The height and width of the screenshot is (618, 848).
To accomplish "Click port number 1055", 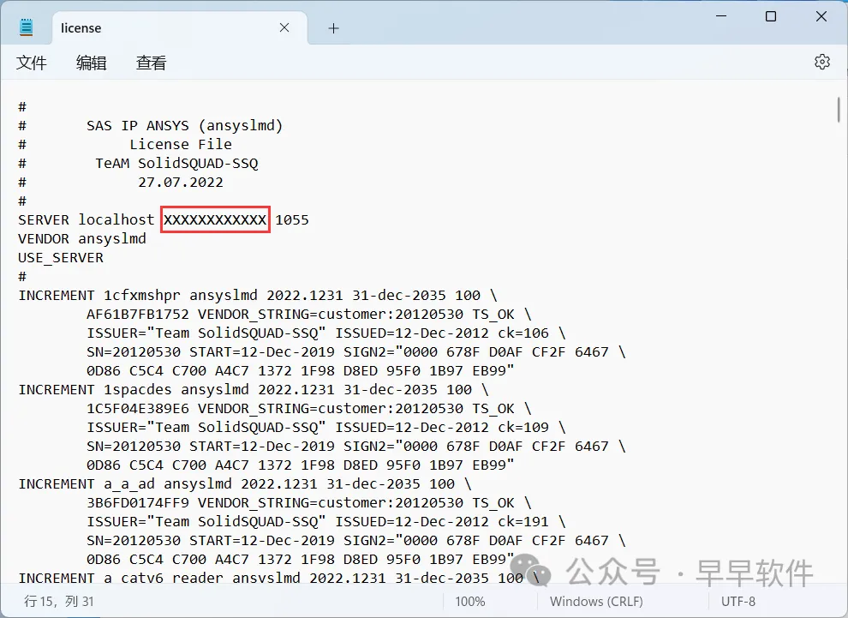I will tap(292, 219).
